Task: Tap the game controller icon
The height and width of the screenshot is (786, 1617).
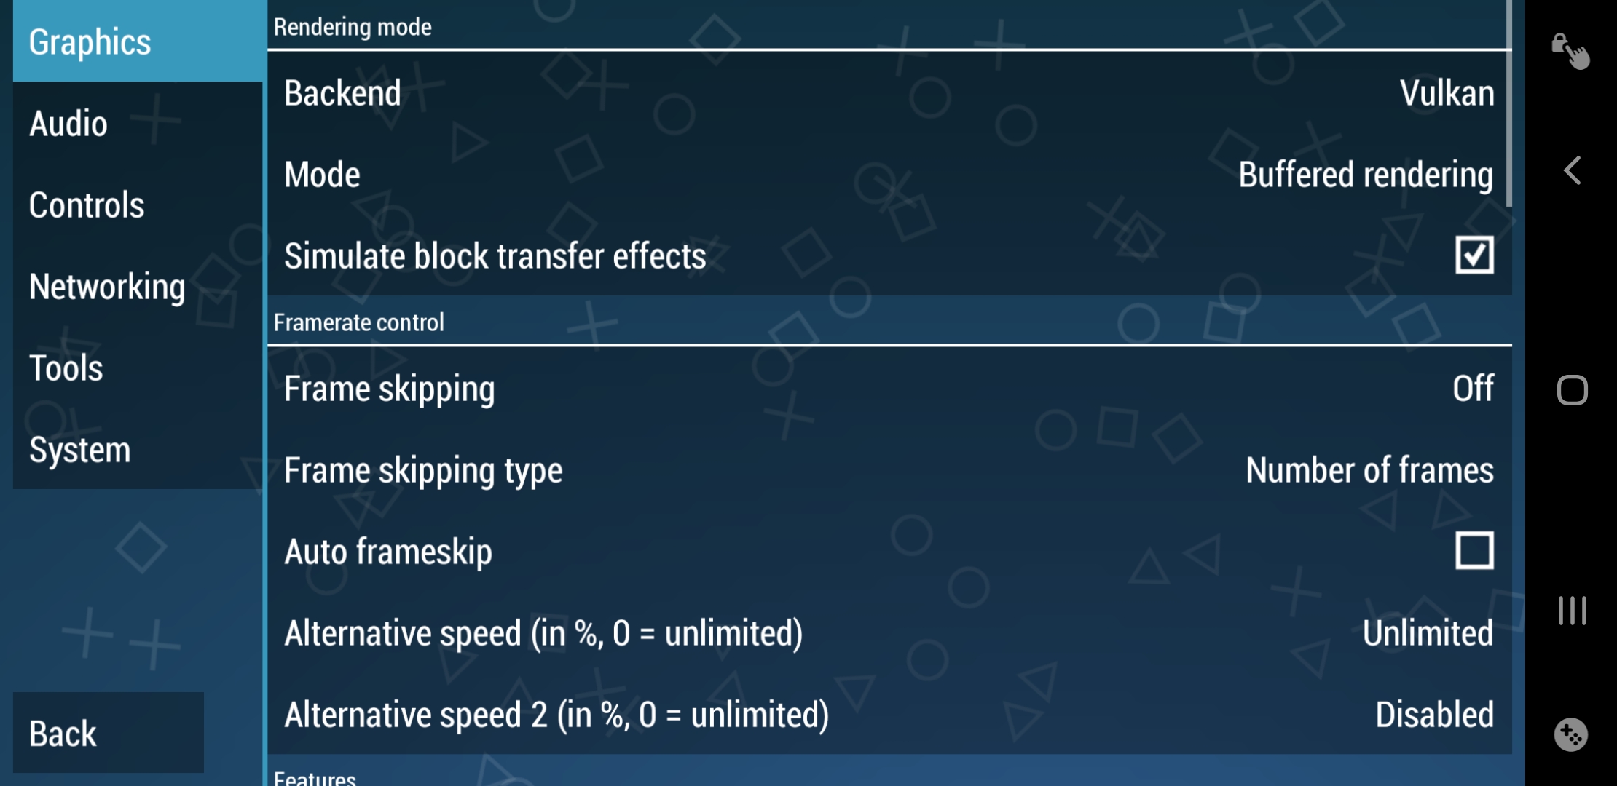Action: click(1570, 734)
